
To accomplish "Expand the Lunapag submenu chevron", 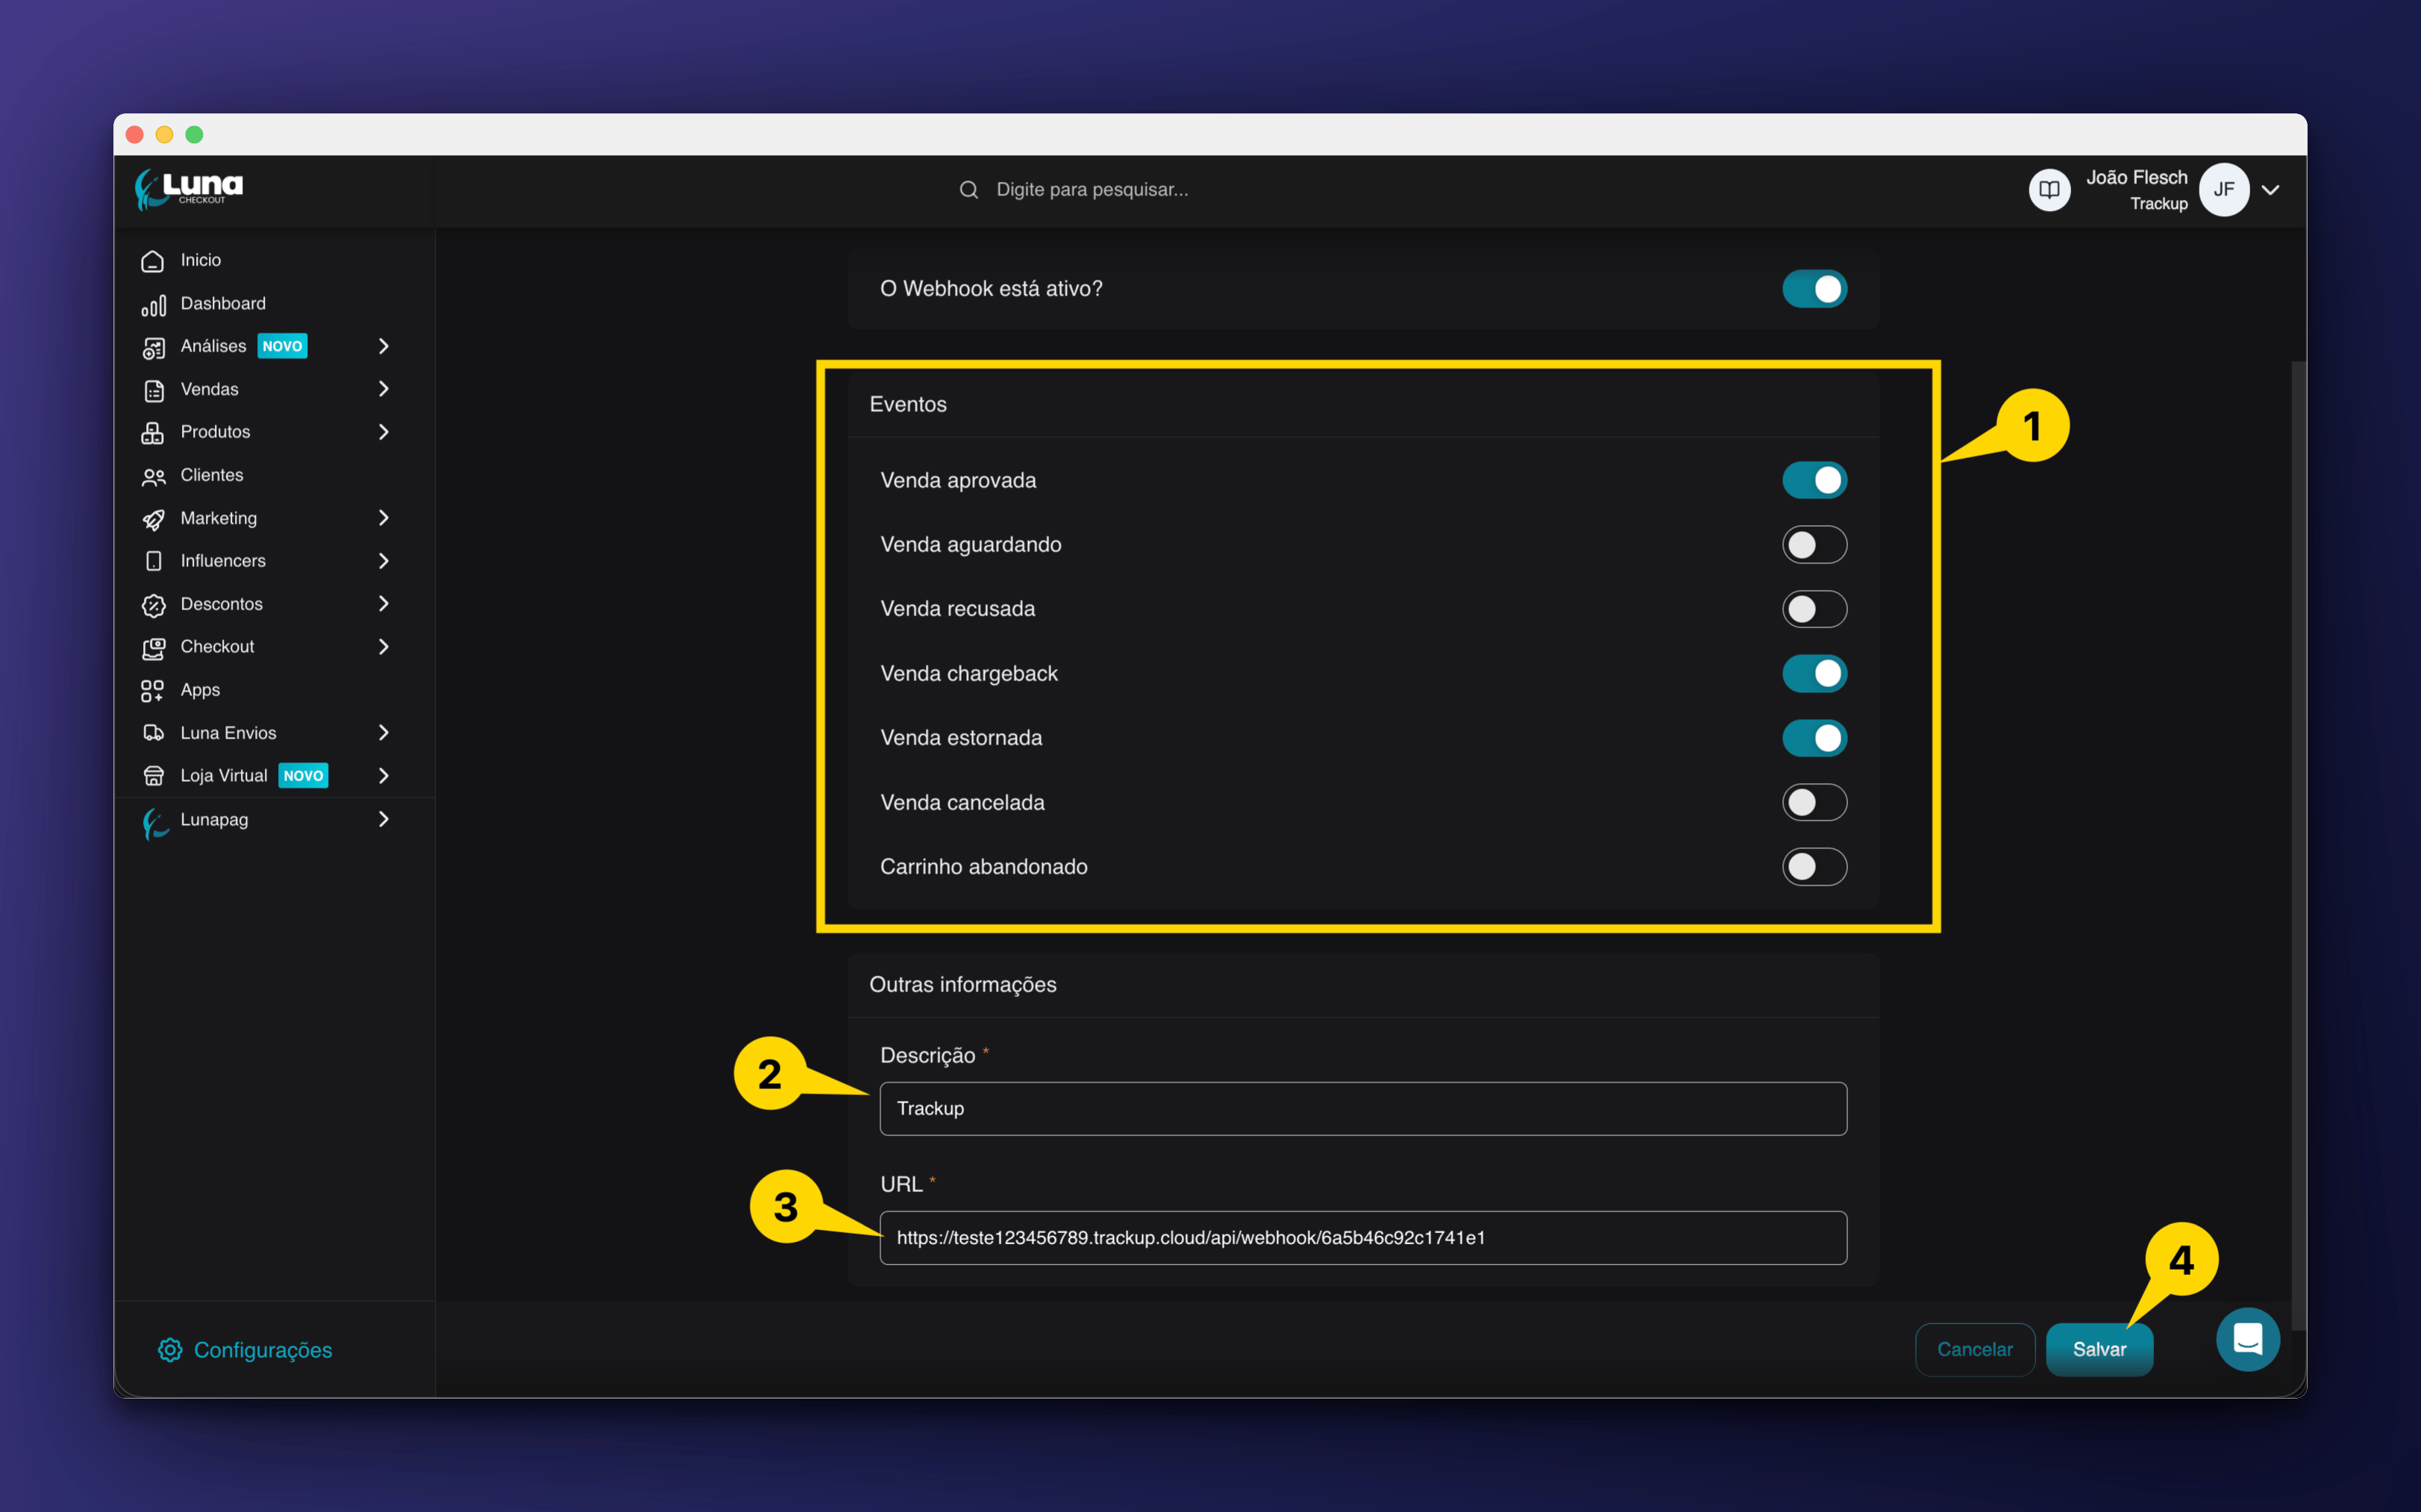I will point(383,820).
